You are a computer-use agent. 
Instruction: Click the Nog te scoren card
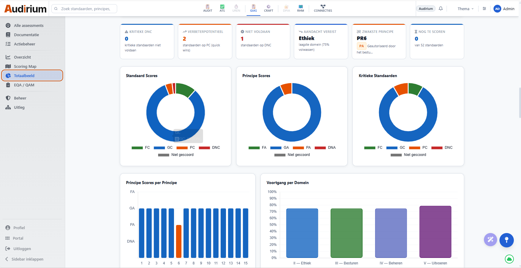point(437,42)
